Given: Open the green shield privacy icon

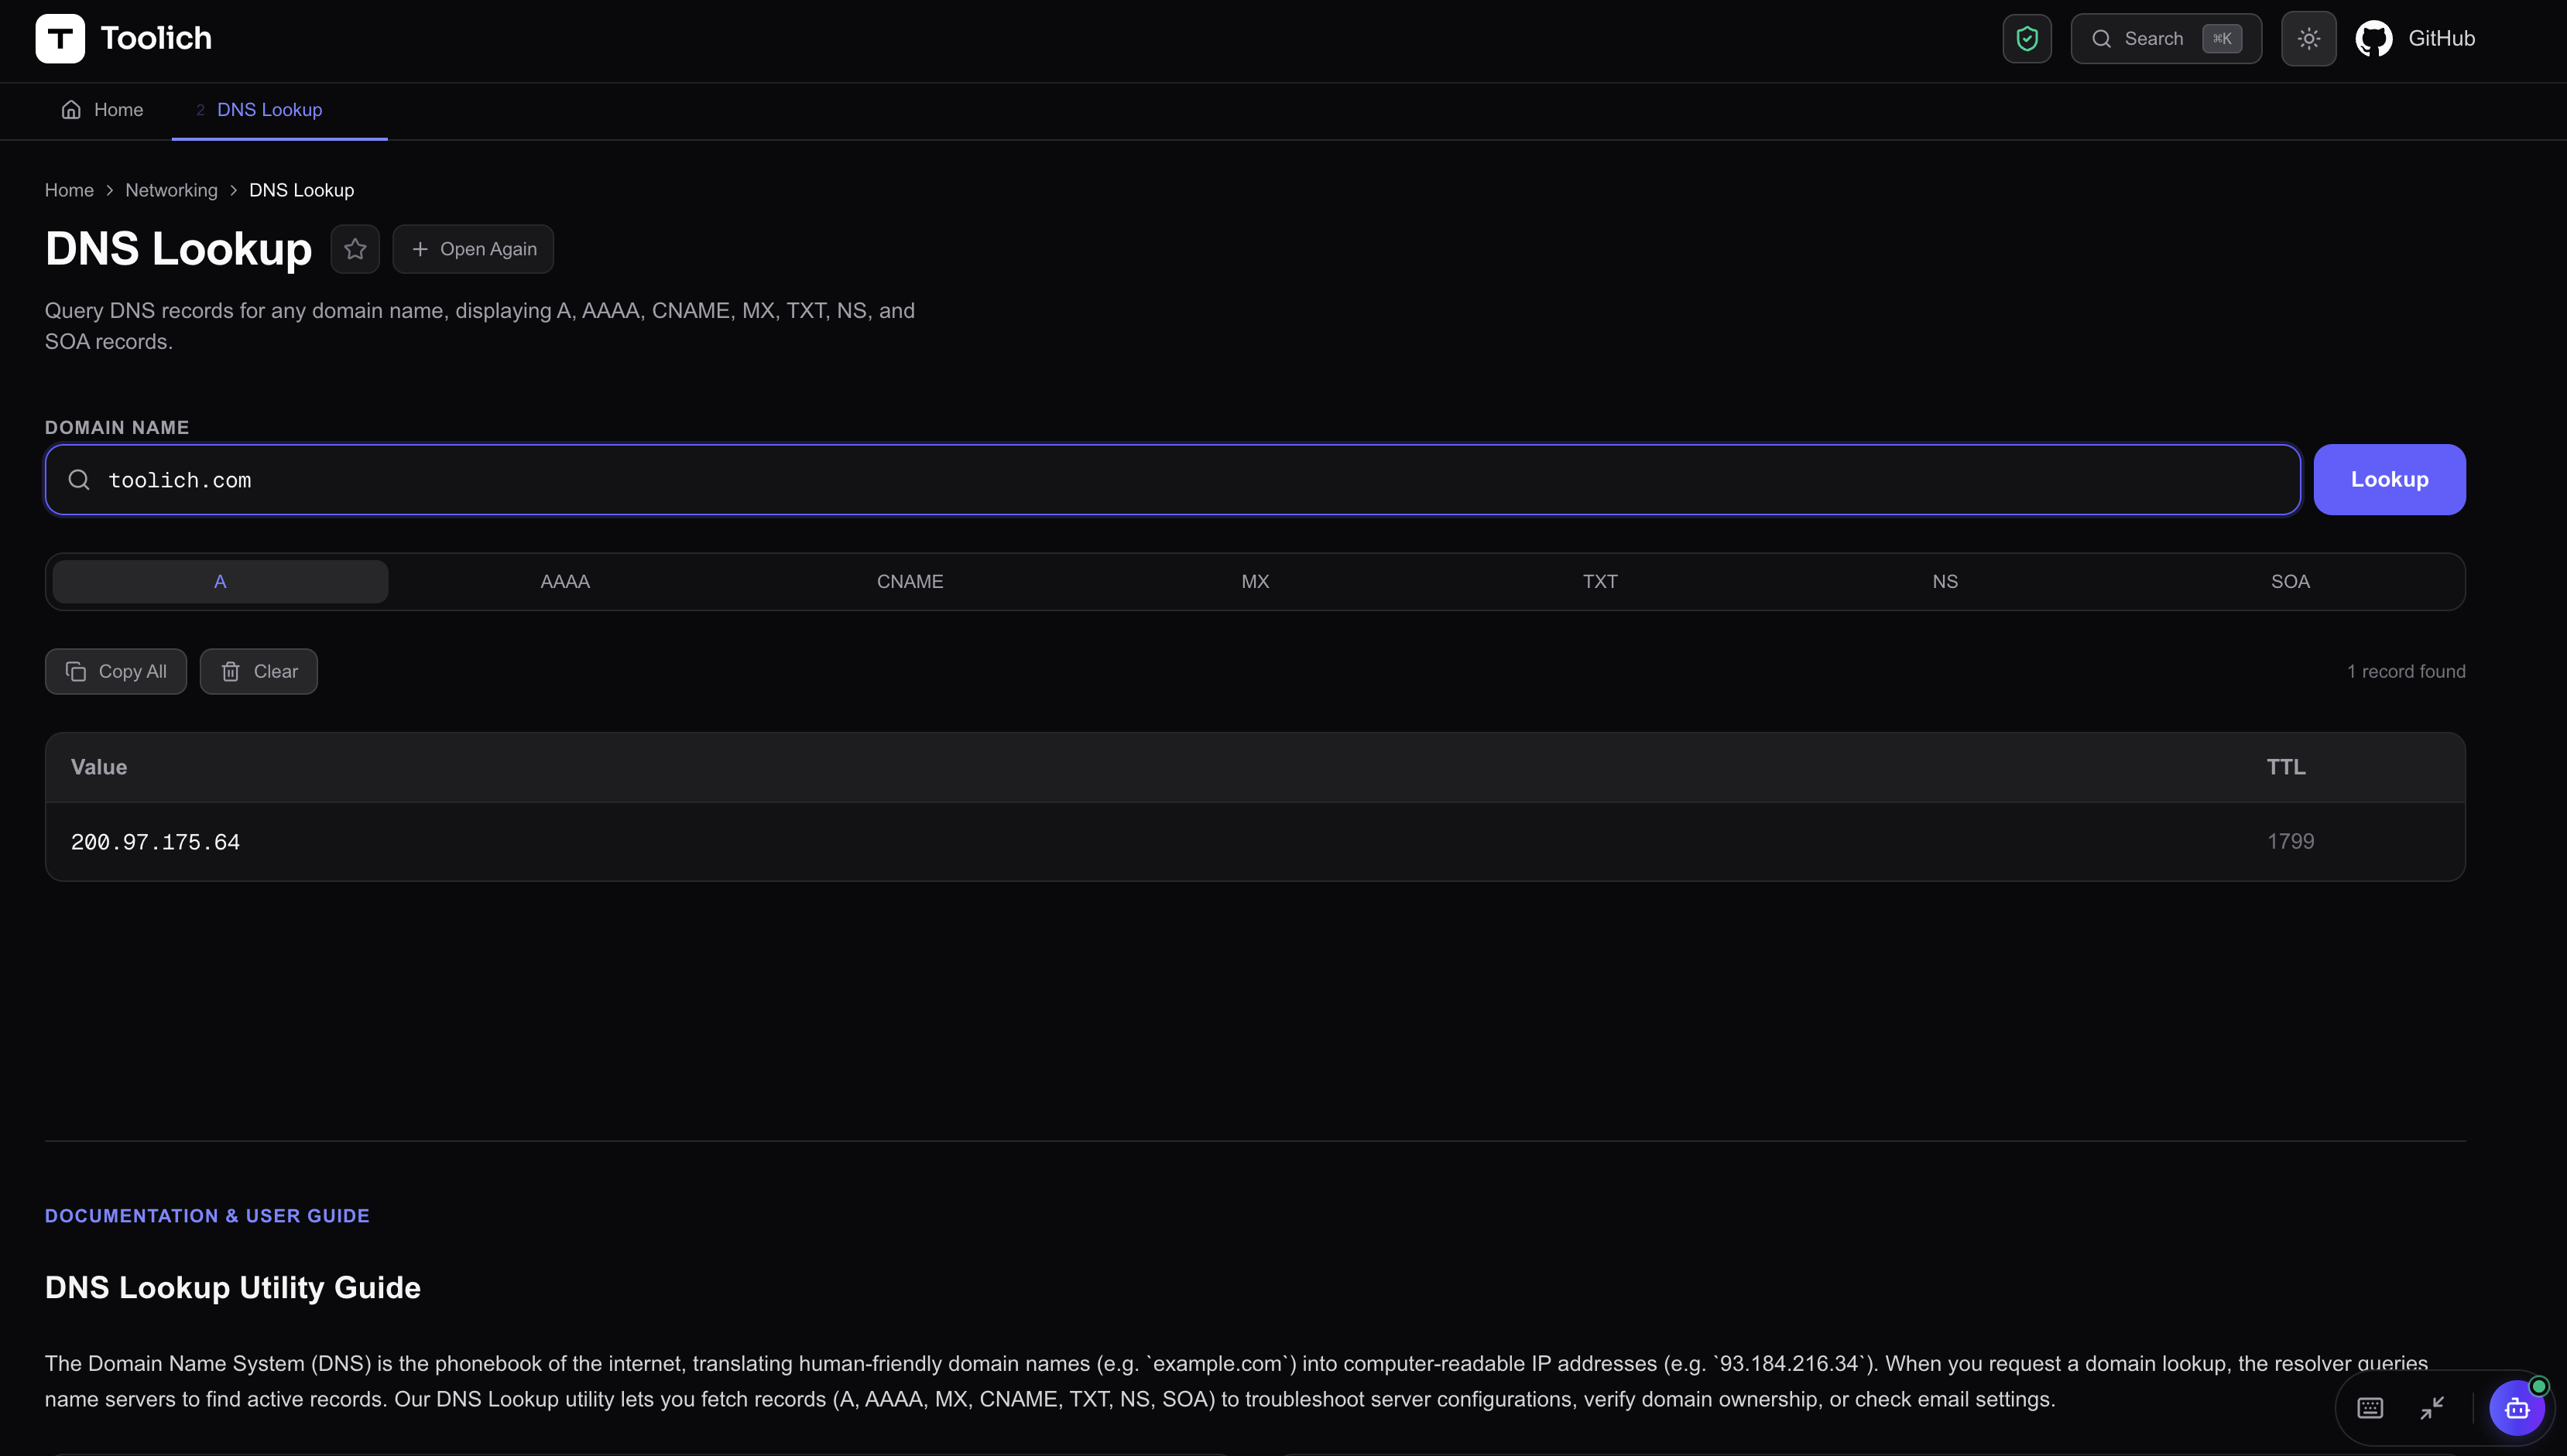Looking at the screenshot, I should (x=2027, y=39).
